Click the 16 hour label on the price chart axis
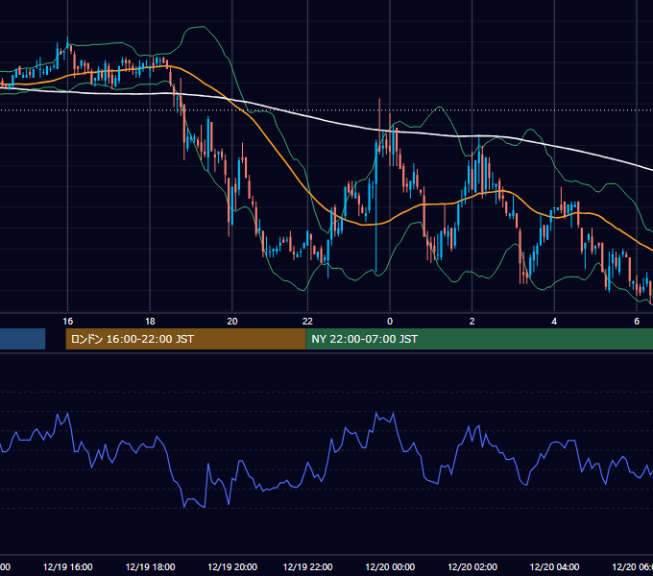 pyautogui.click(x=67, y=321)
